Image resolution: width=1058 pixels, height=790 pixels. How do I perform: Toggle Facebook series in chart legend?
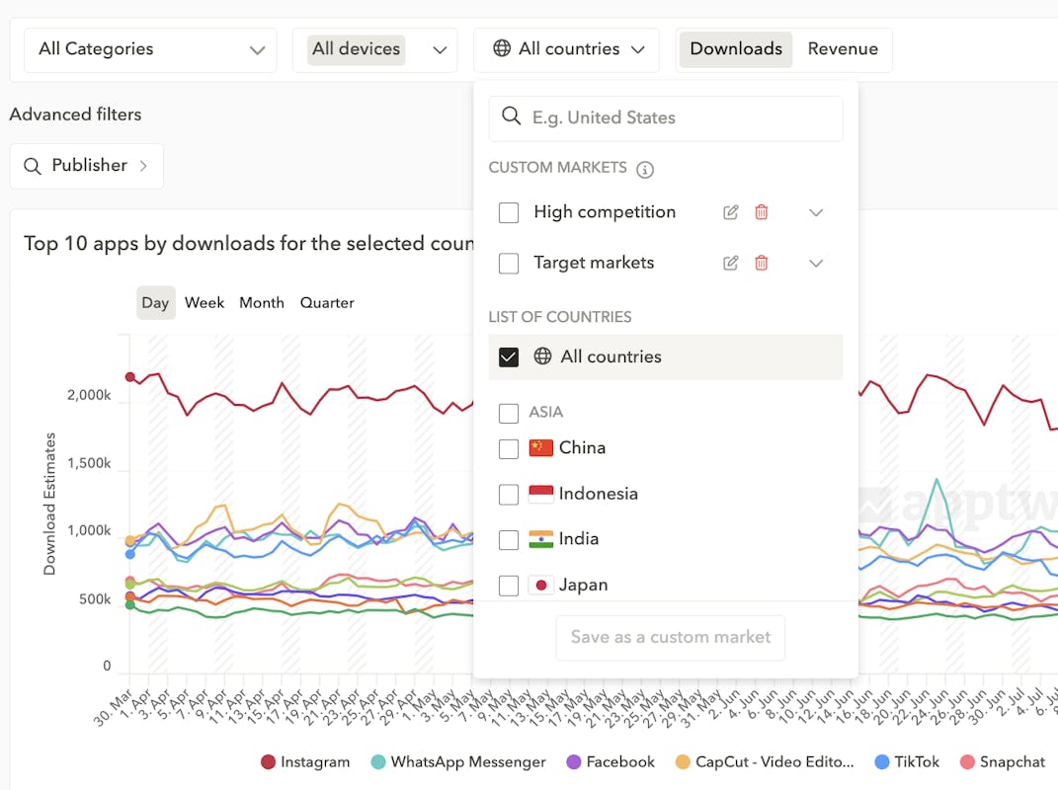click(610, 762)
